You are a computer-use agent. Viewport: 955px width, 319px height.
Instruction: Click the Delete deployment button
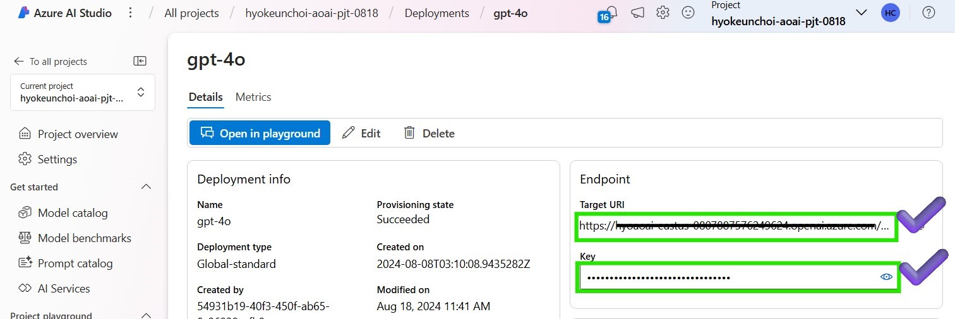429,133
